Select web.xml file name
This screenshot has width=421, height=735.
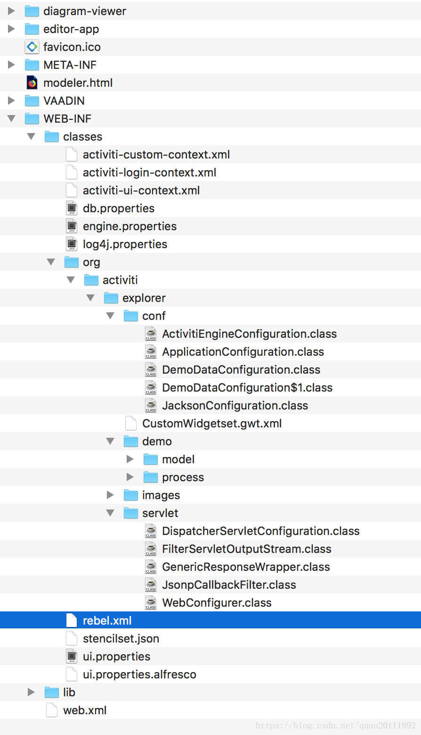(x=85, y=710)
